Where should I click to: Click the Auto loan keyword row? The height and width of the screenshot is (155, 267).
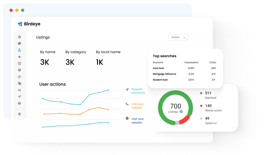pos(184,68)
